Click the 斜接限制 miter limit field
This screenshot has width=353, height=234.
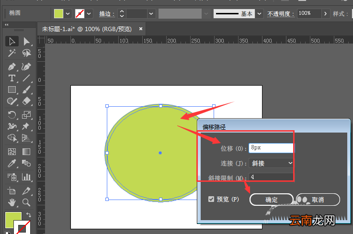(x=271, y=177)
